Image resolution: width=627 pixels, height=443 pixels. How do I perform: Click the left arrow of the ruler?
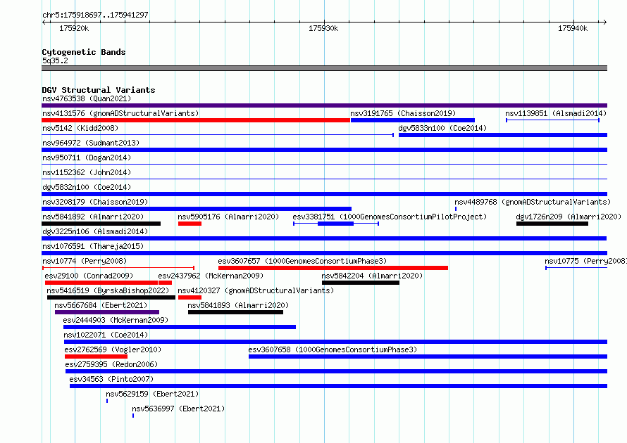[44, 22]
